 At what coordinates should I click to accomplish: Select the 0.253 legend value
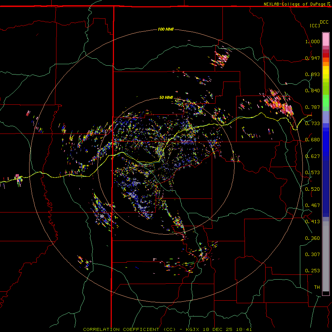click(x=312, y=271)
